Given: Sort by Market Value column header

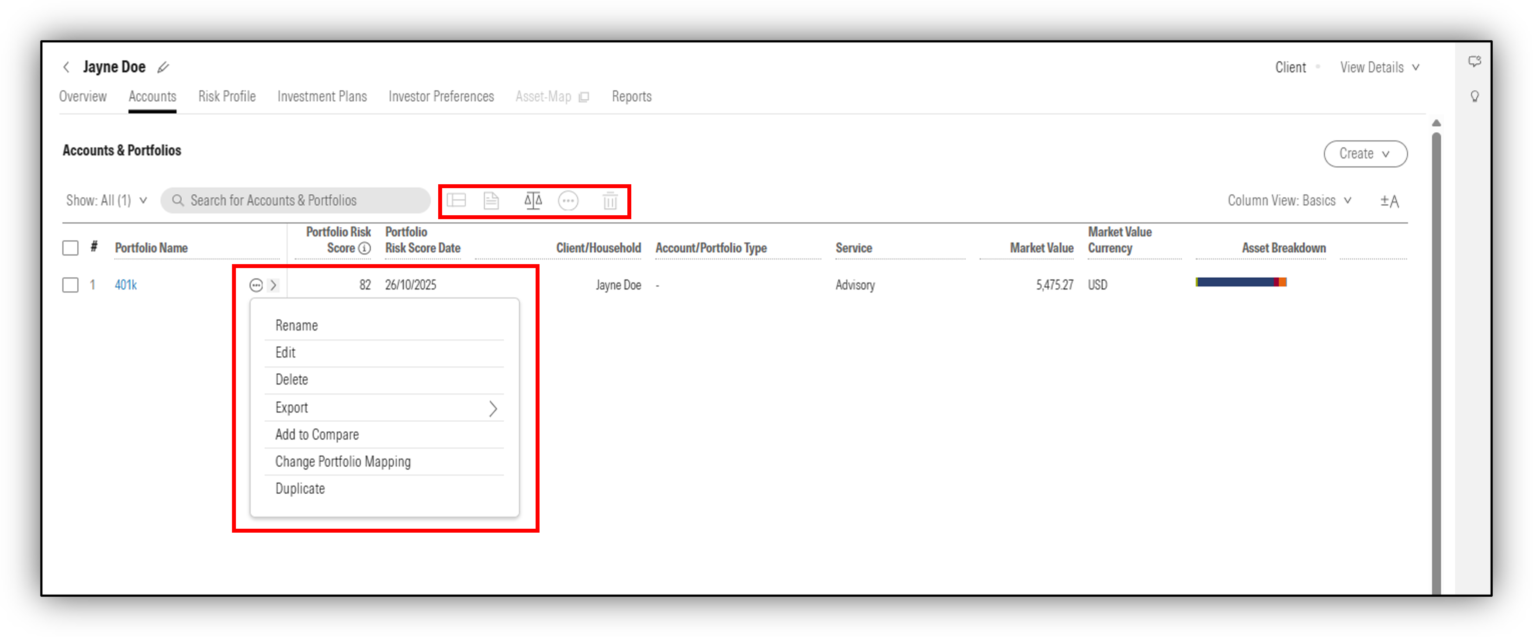Looking at the screenshot, I should click(1042, 248).
